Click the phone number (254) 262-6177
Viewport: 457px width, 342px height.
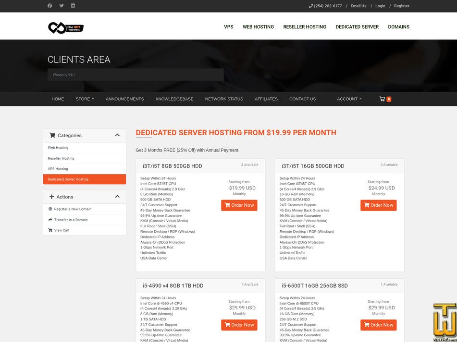tap(328, 6)
